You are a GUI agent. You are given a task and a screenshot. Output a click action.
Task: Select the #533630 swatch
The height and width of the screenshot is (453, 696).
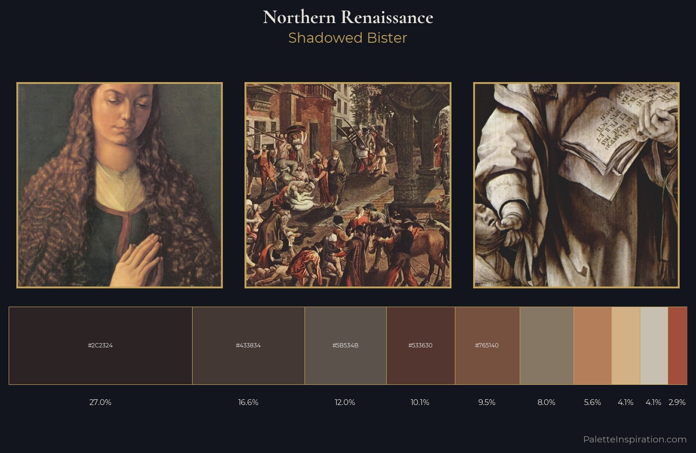[420, 346]
